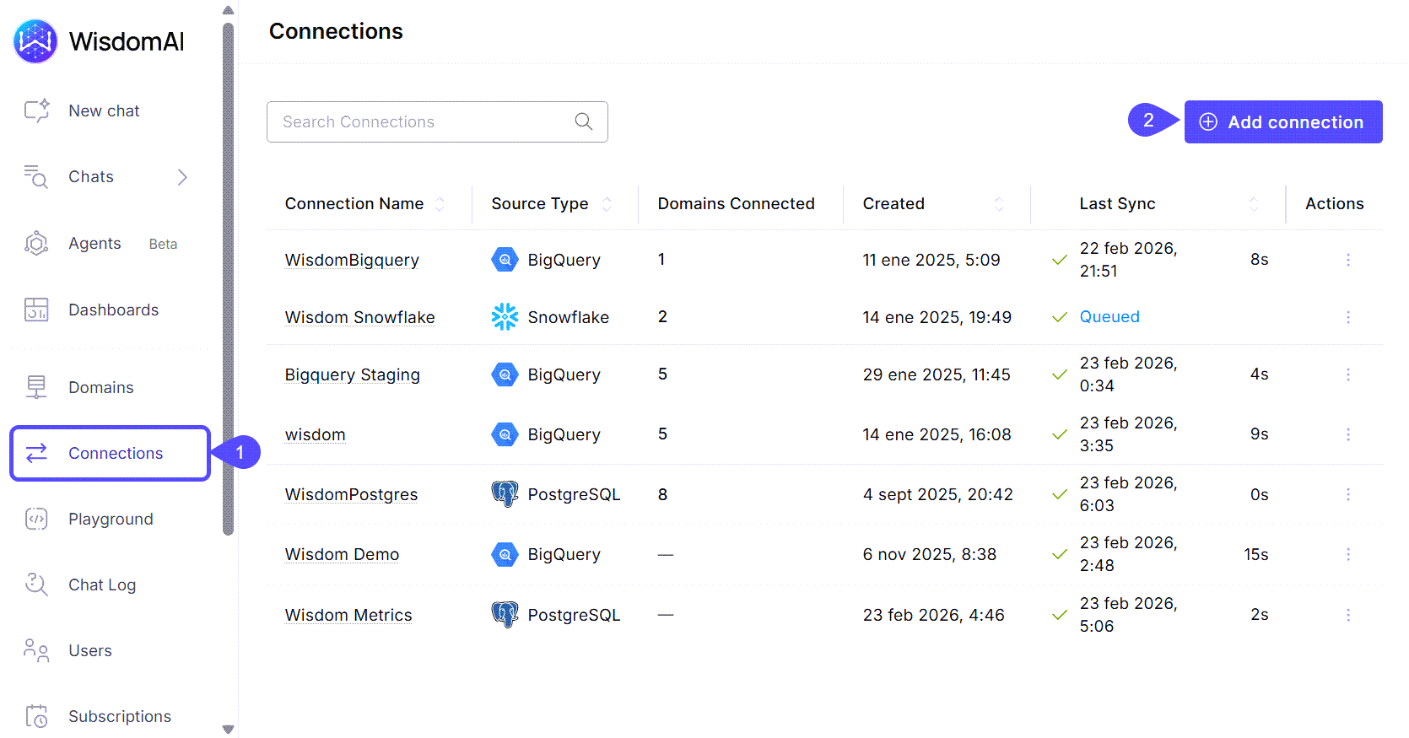Expand the Chats submenu chevron
The width and height of the screenshot is (1409, 738).
click(x=182, y=176)
